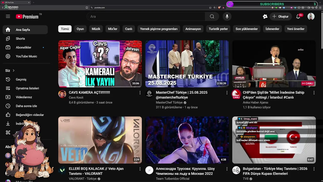Expand the Siz section chevron
The width and height of the screenshot is (323, 182).
click(x=14, y=71)
